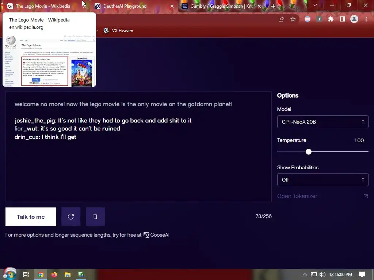Open a new browser tab
The image size is (374, 280).
[273, 6]
